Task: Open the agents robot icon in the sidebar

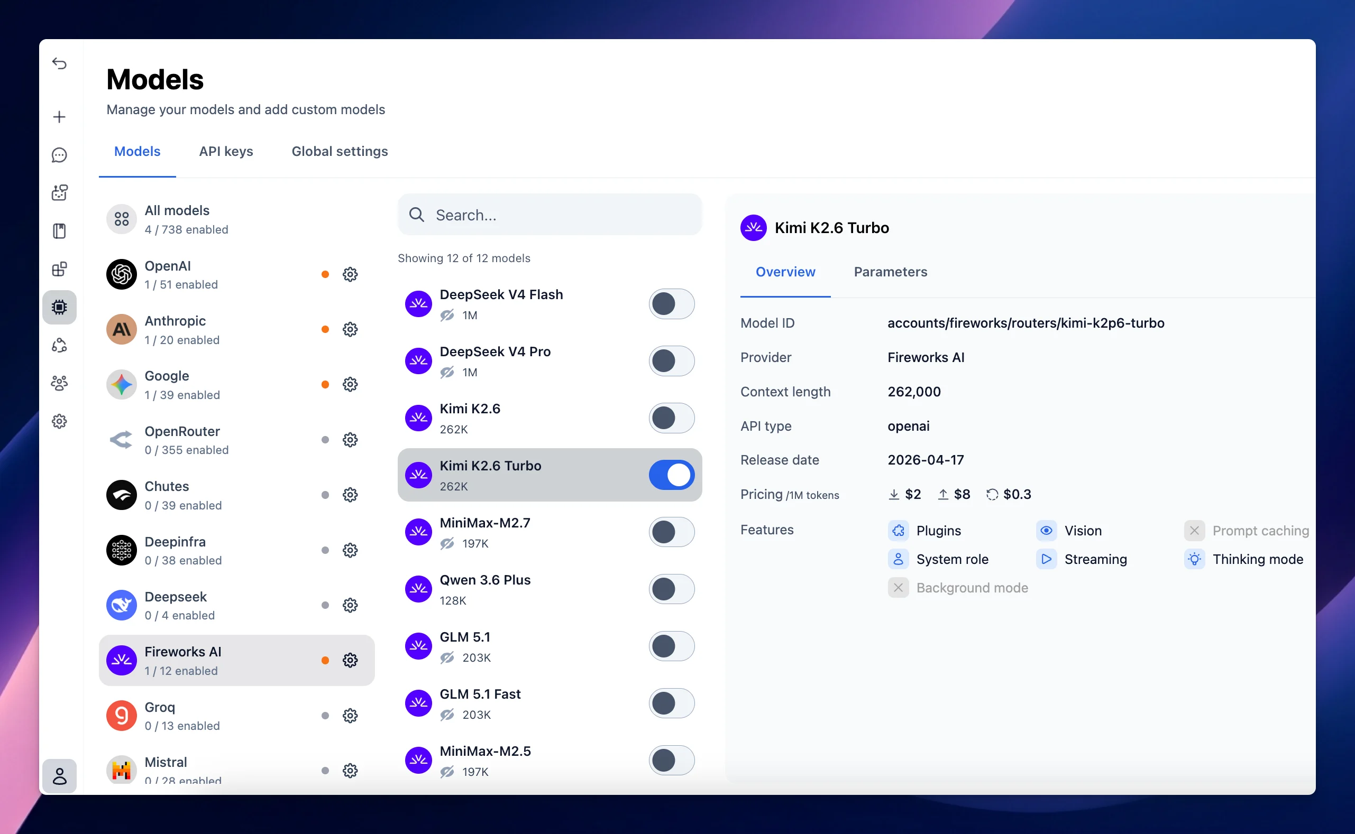Action: [x=60, y=192]
